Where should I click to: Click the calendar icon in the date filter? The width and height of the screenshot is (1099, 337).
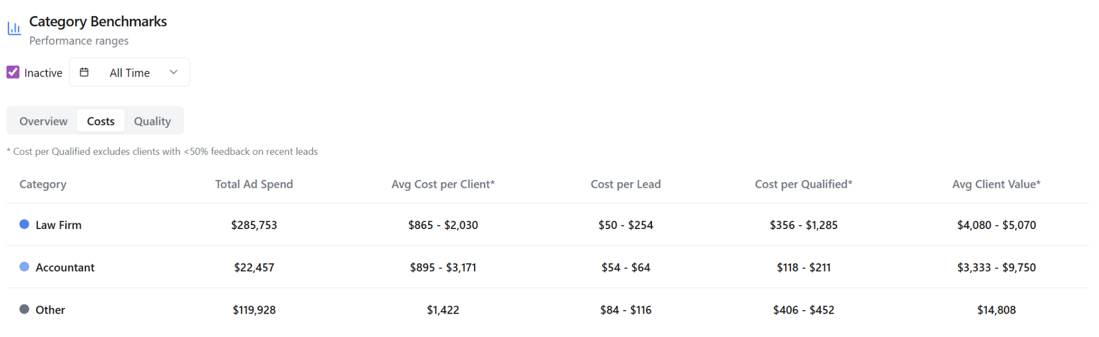85,72
